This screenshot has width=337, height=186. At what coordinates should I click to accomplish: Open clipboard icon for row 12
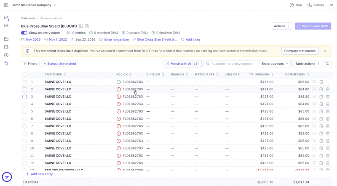tap(321, 163)
